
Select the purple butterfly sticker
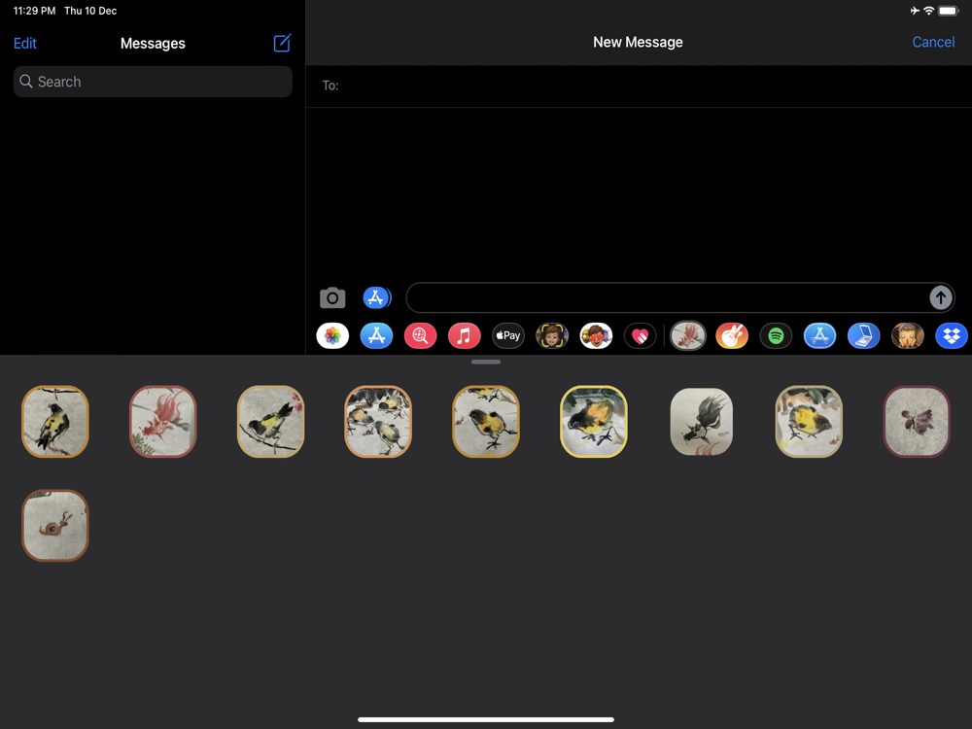pos(917,422)
